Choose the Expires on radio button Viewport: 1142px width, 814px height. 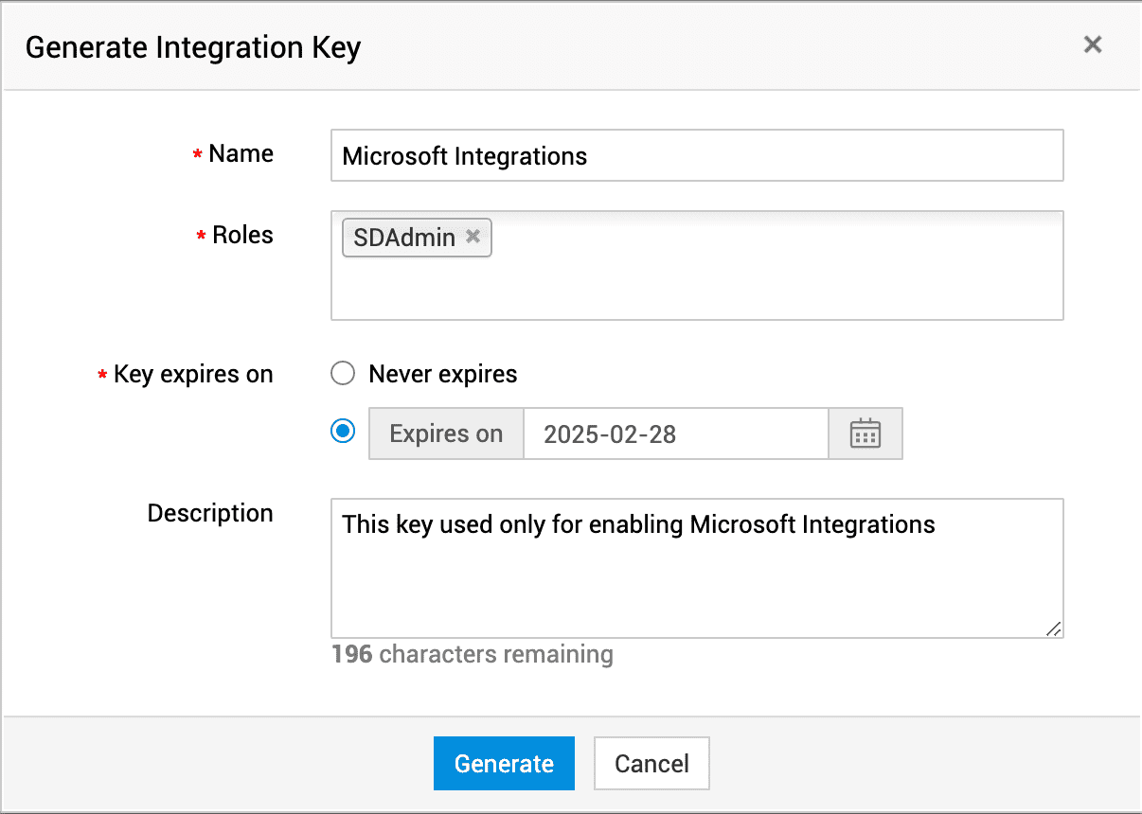point(343,432)
